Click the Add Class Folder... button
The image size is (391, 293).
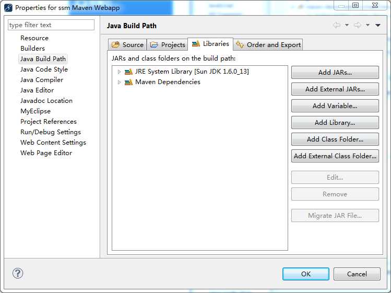click(335, 139)
